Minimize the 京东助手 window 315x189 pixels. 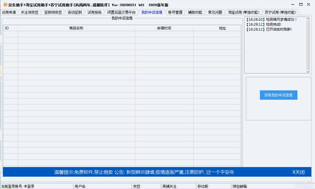[293, 4]
